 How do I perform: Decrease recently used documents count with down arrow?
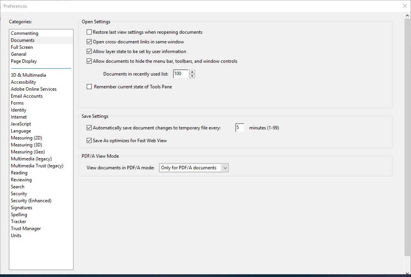click(x=192, y=76)
